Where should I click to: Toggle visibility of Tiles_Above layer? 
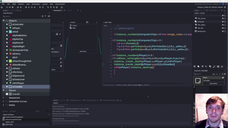[x=223, y=18]
